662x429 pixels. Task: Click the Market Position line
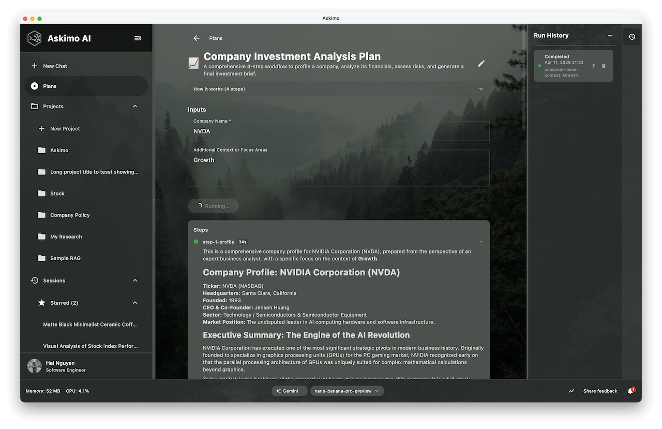(319, 322)
